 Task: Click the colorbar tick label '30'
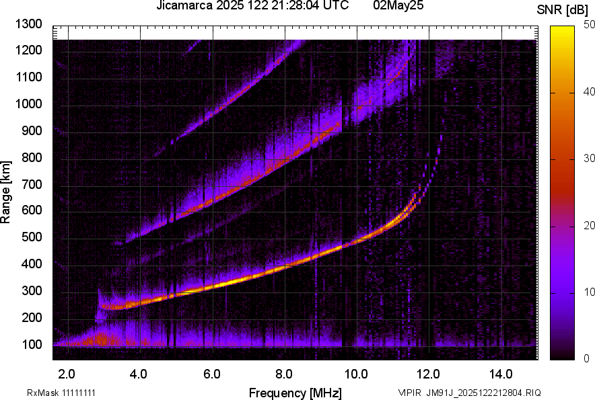590,158
